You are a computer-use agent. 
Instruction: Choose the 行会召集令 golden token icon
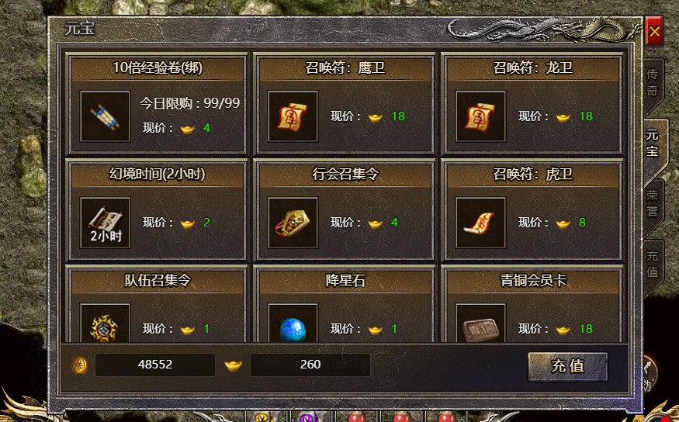[293, 223]
